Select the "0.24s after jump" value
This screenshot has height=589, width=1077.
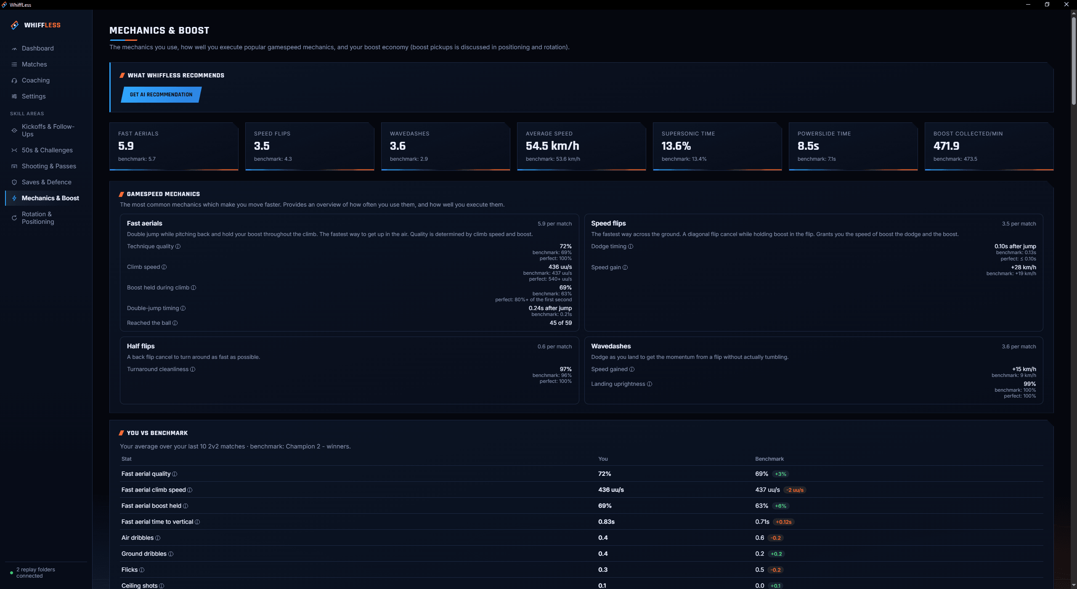coord(550,308)
